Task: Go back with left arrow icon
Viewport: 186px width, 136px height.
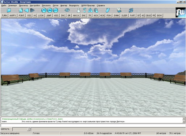Action: click(26, 10)
